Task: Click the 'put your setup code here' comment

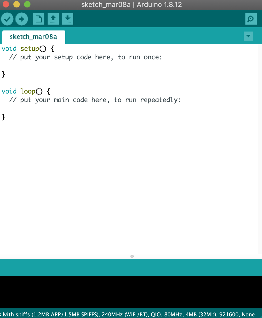Action: [x=86, y=57]
